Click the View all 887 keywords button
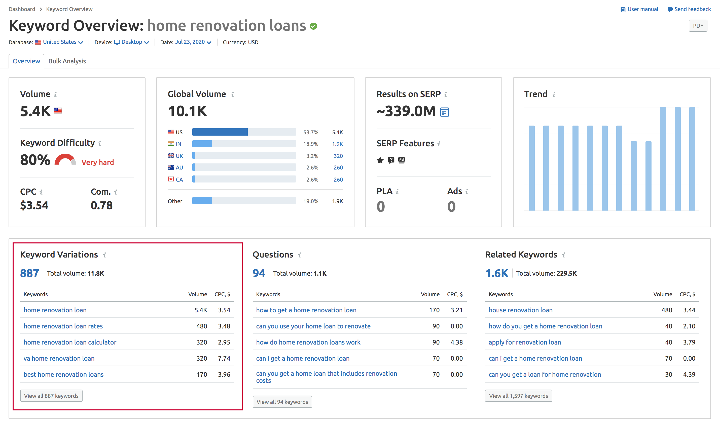Screen dimensions: 720x424 click(51, 396)
